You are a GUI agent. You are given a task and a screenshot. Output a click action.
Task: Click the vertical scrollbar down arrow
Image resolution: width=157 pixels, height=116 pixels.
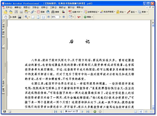(x=153, y=108)
